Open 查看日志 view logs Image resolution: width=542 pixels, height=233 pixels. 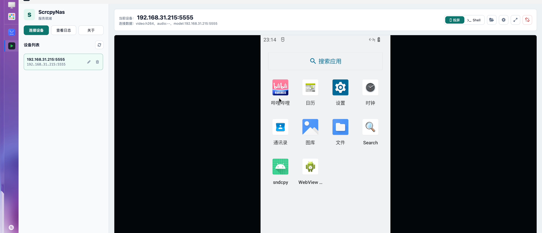[x=64, y=30]
